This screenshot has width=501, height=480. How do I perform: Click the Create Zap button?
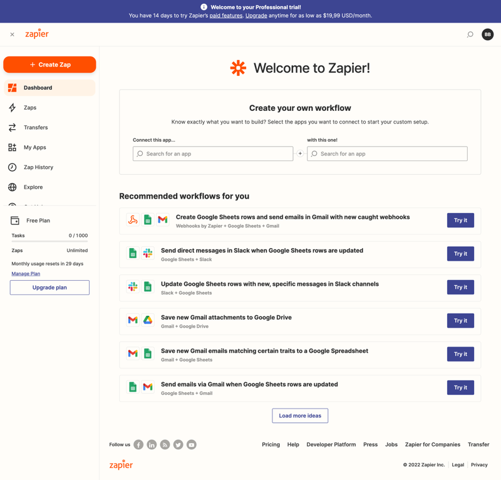pyautogui.click(x=49, y=65)
